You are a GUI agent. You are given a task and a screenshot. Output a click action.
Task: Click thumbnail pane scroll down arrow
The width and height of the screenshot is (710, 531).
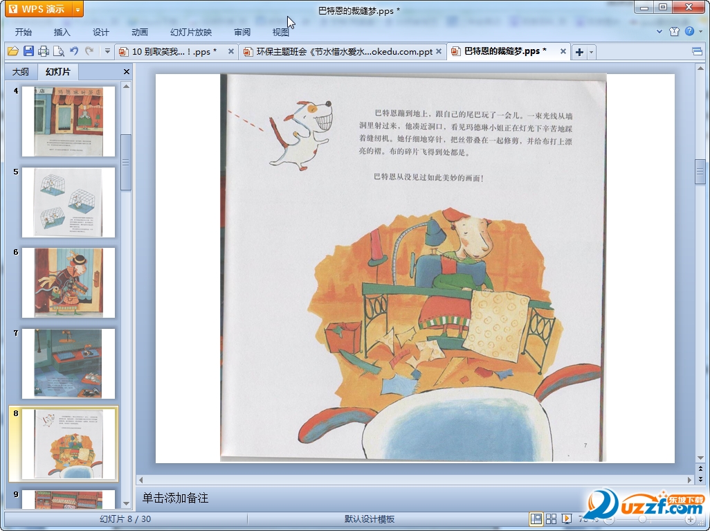point(127,503)
